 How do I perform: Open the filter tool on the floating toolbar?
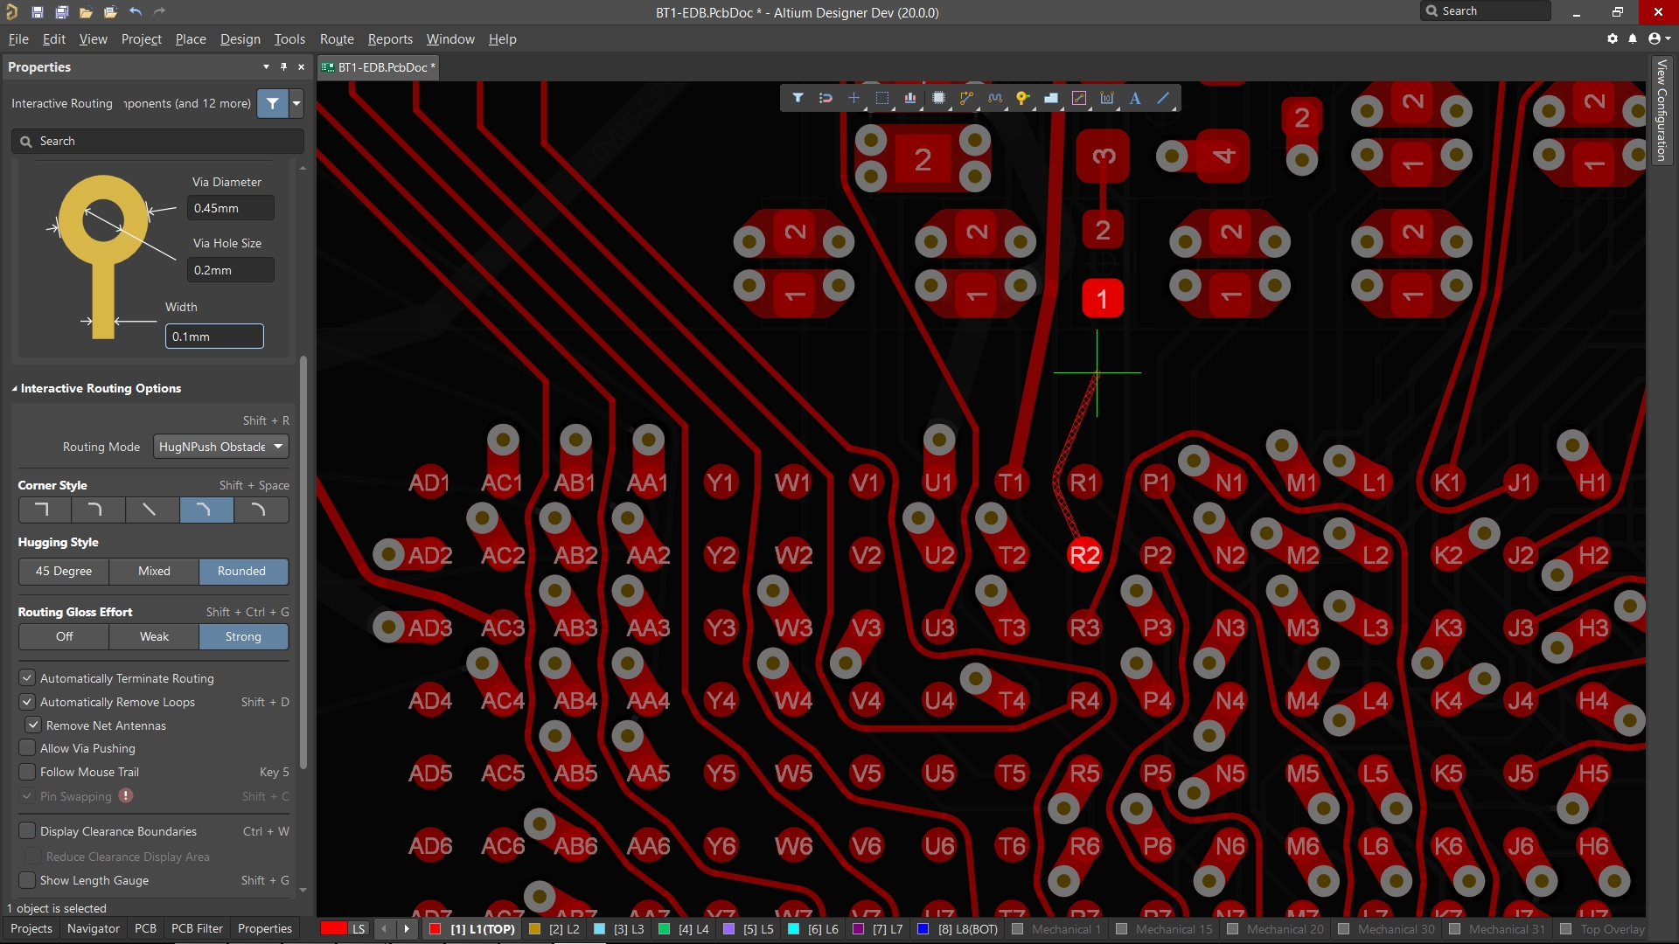798,98
